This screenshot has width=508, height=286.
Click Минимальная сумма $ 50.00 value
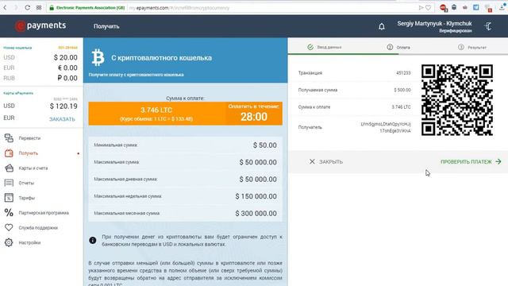click(264, 145)
